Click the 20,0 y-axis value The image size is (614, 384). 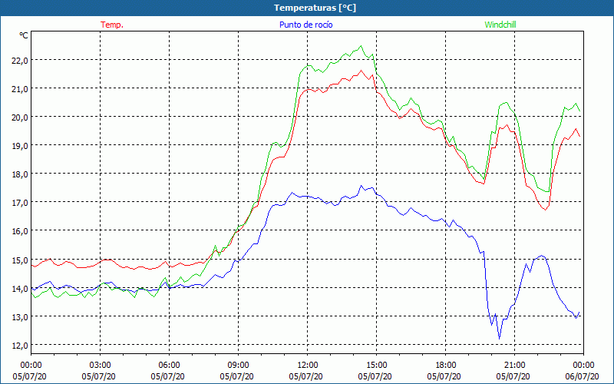20,118
